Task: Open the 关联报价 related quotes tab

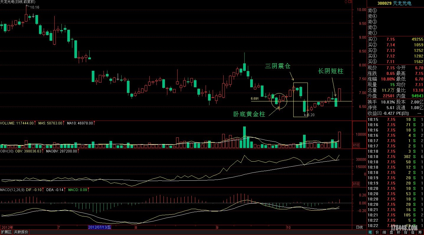Action: pos(21,232)
